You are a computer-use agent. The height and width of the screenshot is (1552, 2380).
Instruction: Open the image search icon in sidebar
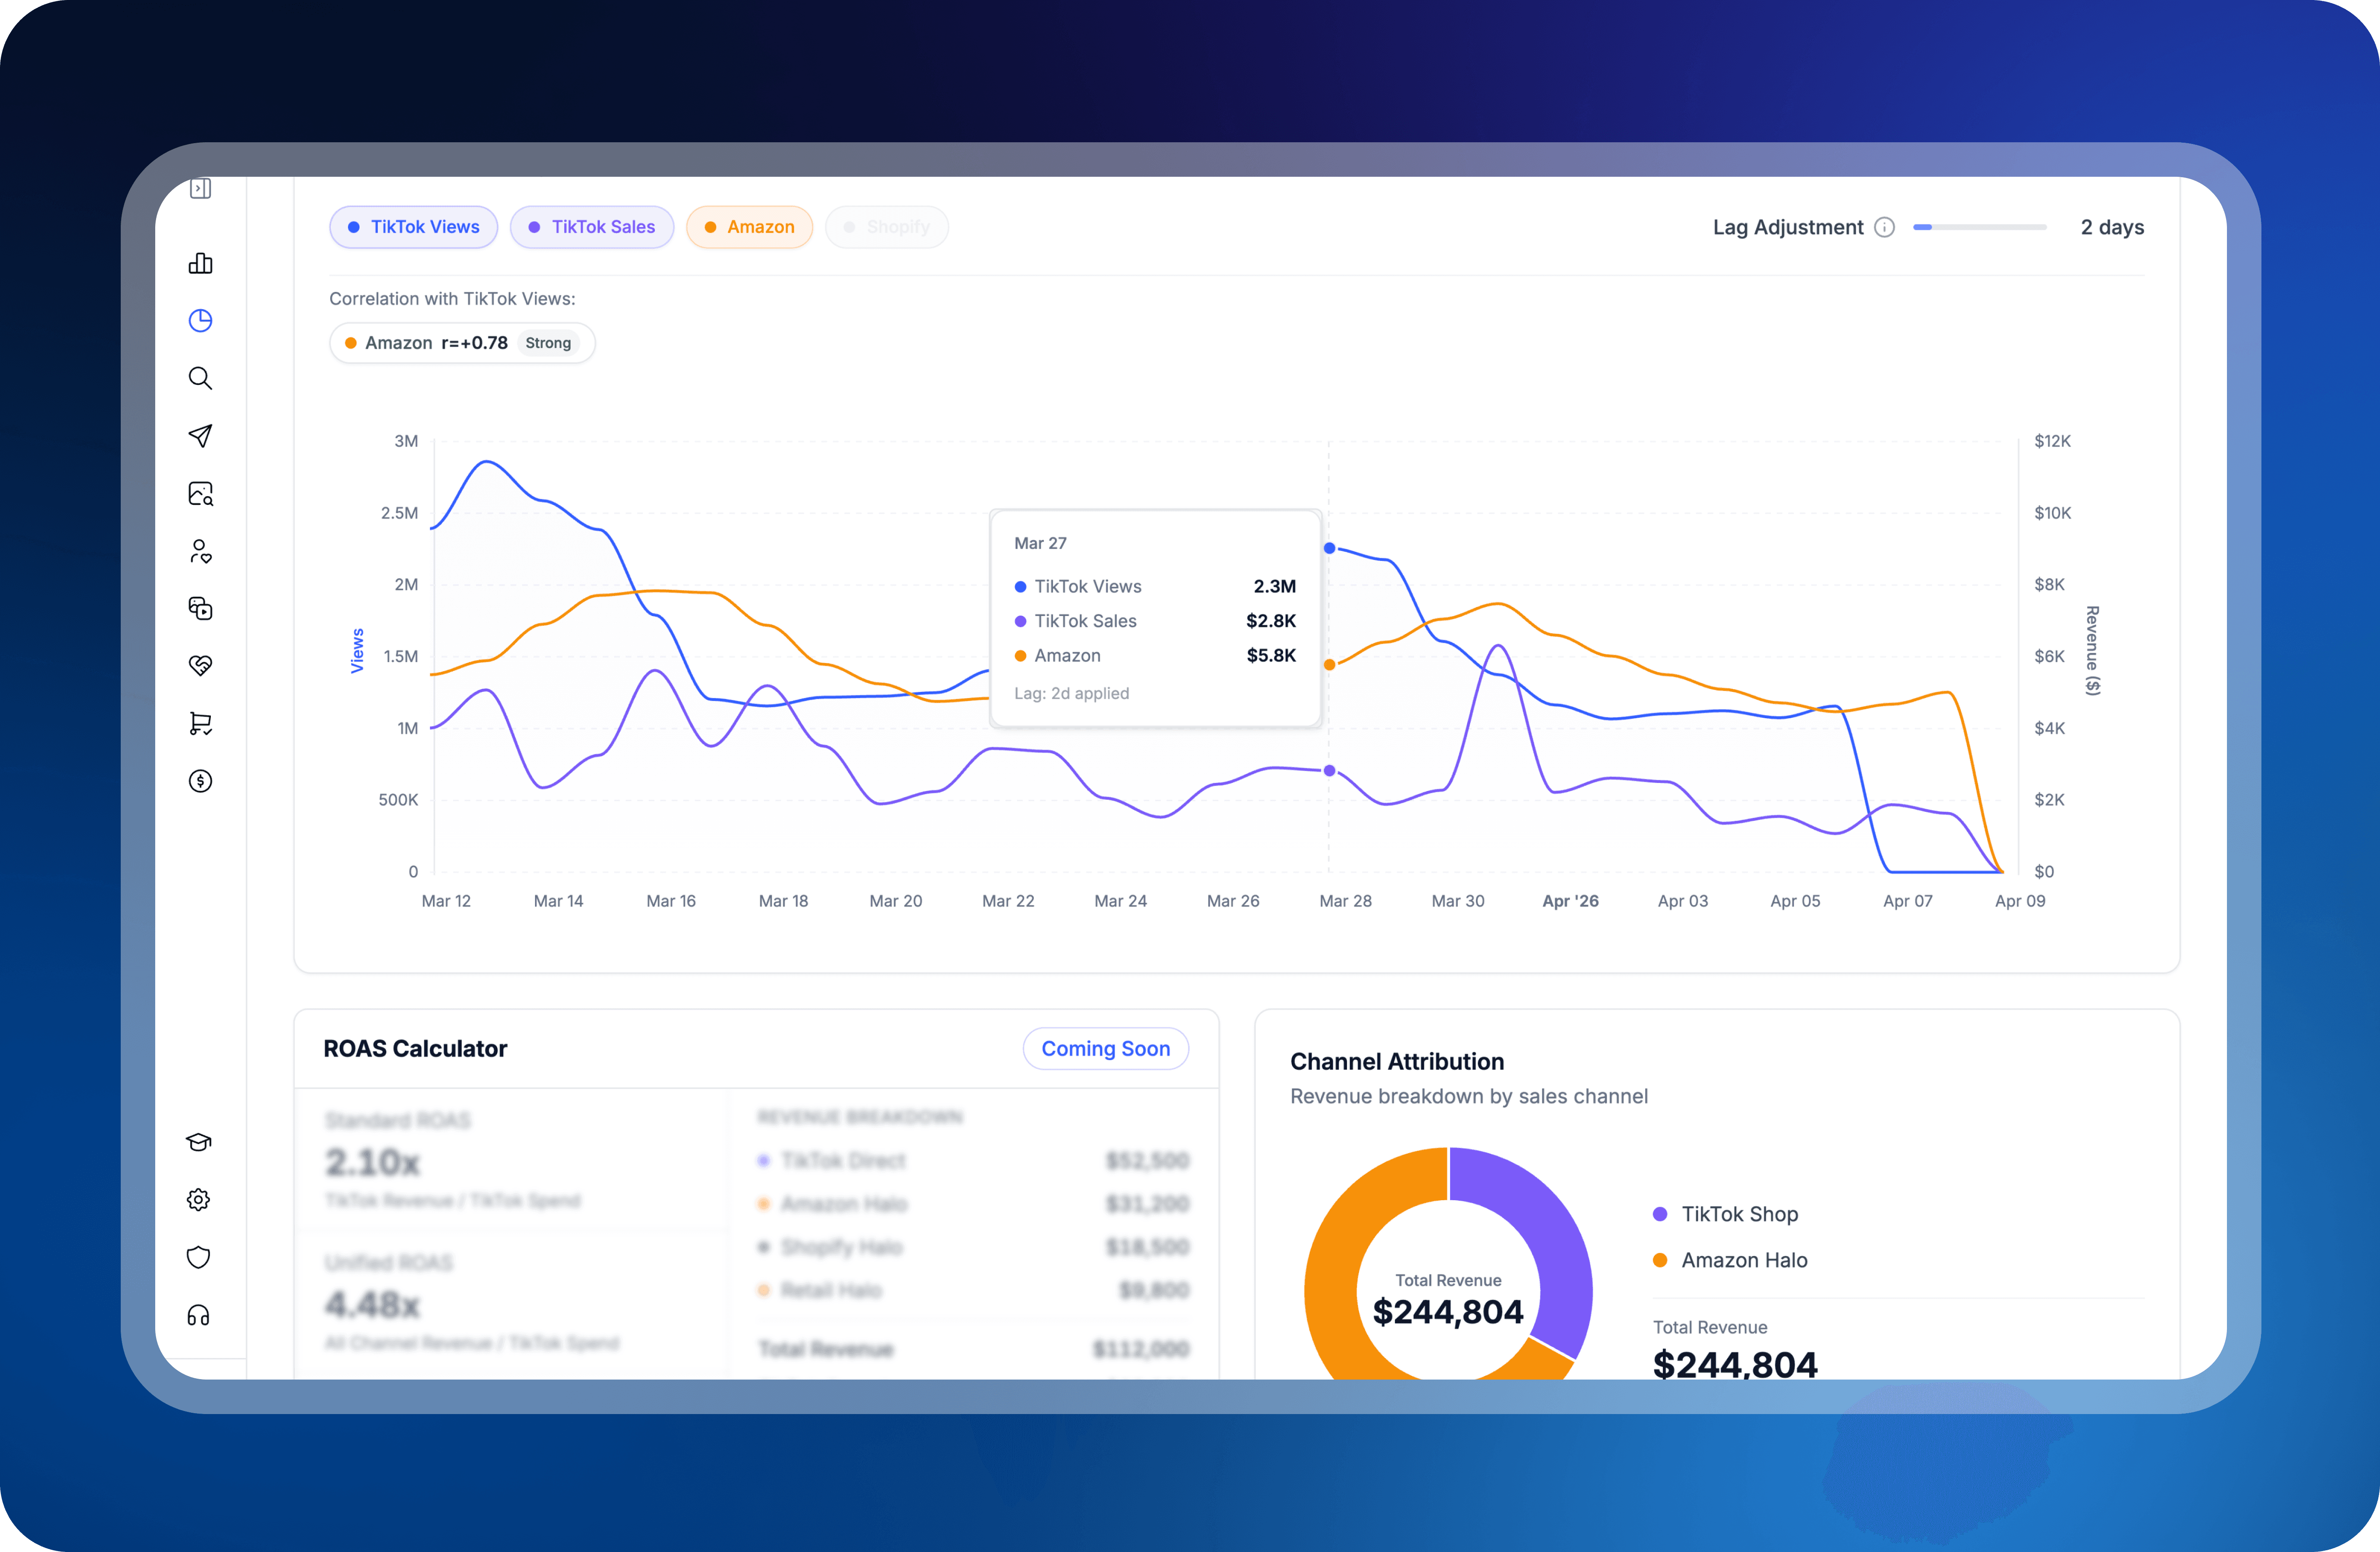pos(200,494)
